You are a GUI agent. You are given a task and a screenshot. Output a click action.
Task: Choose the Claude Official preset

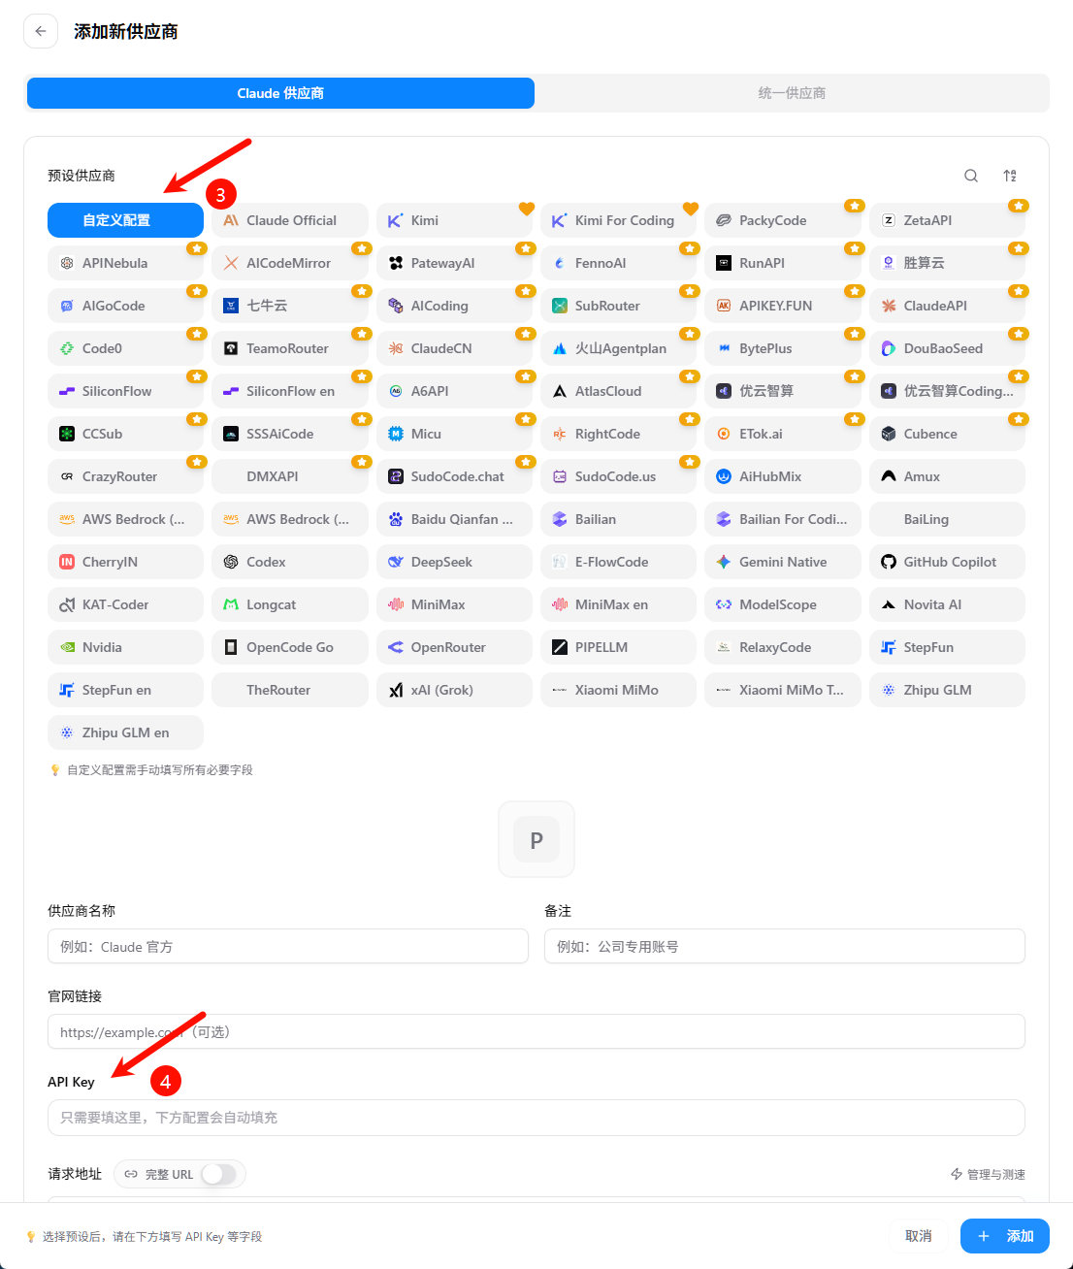(290, 220)
